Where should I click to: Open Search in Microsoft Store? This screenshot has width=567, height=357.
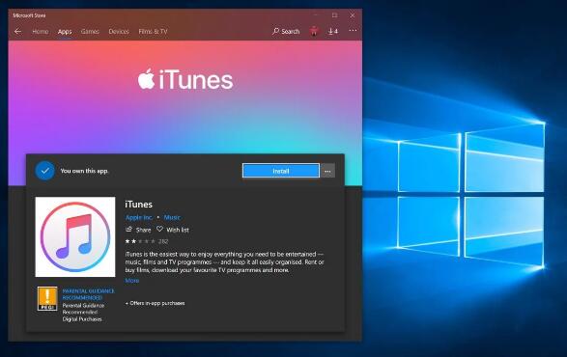coord(286,32)
